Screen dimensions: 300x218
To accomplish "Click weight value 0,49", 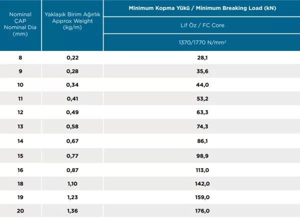I will [x=72, y=112].
